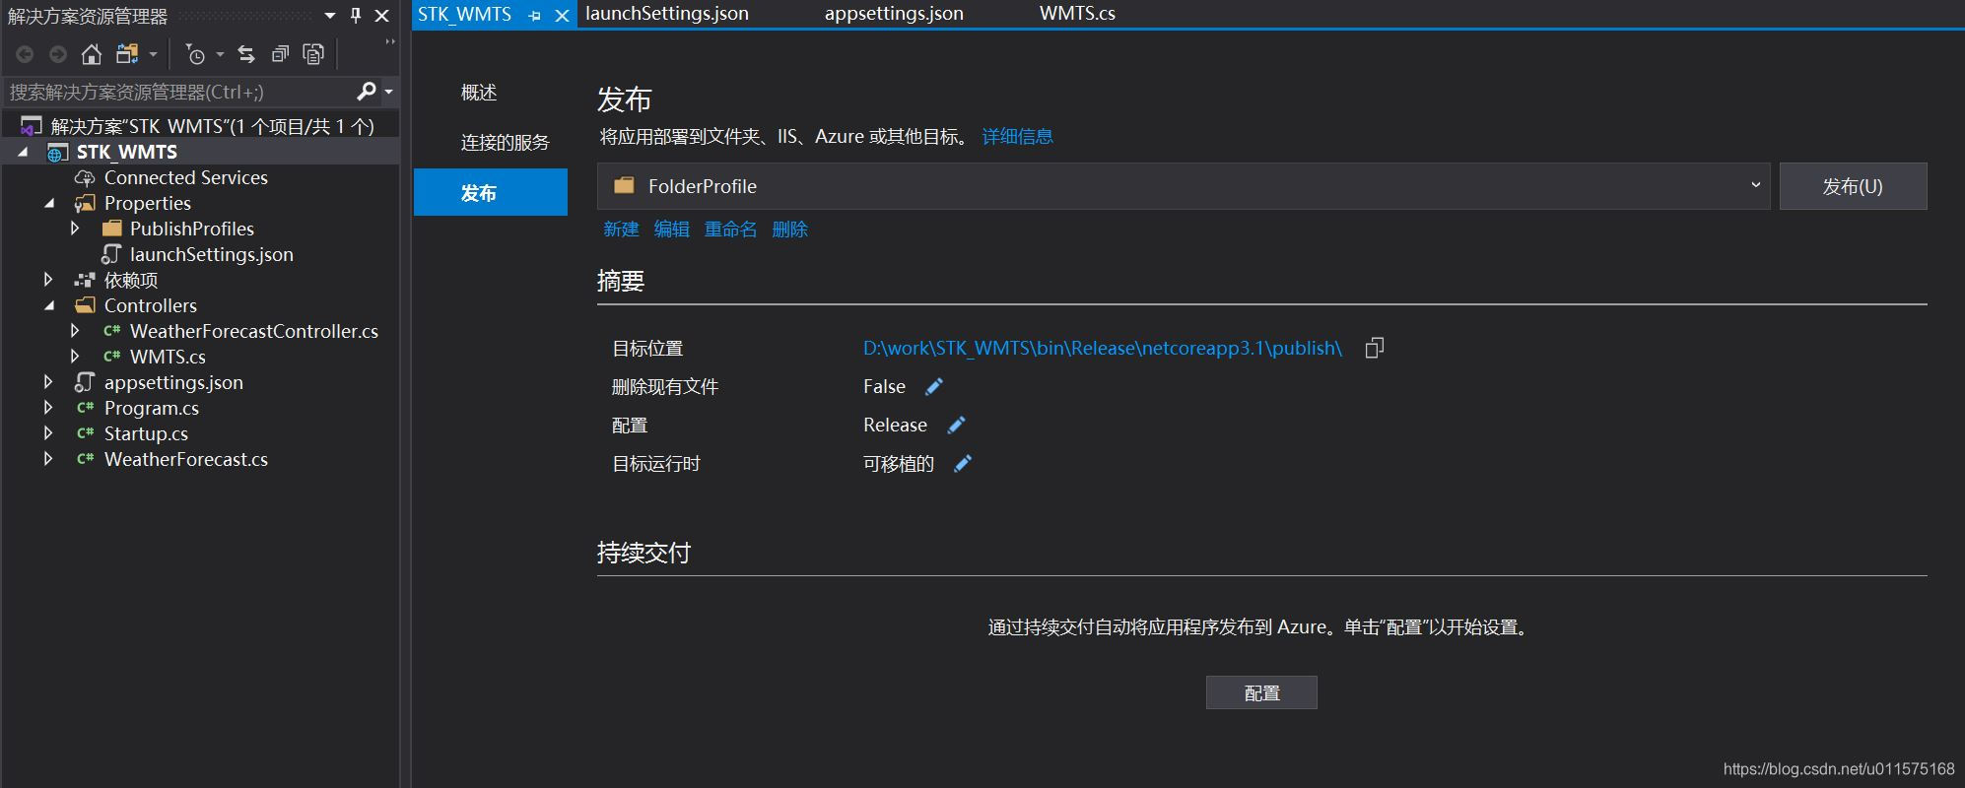Select the Connected Services tree item
The image size is (1965, 788).
click(186, 177)
